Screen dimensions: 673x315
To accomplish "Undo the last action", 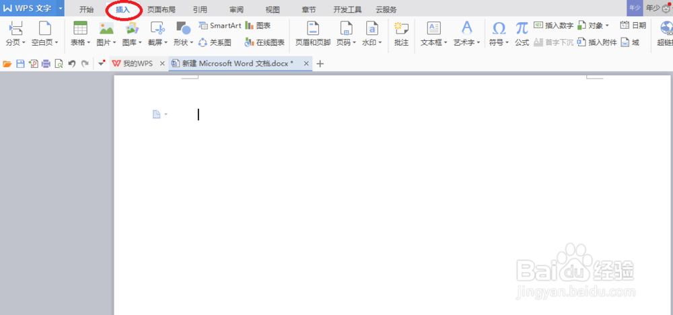I will (x=72, y=64).
